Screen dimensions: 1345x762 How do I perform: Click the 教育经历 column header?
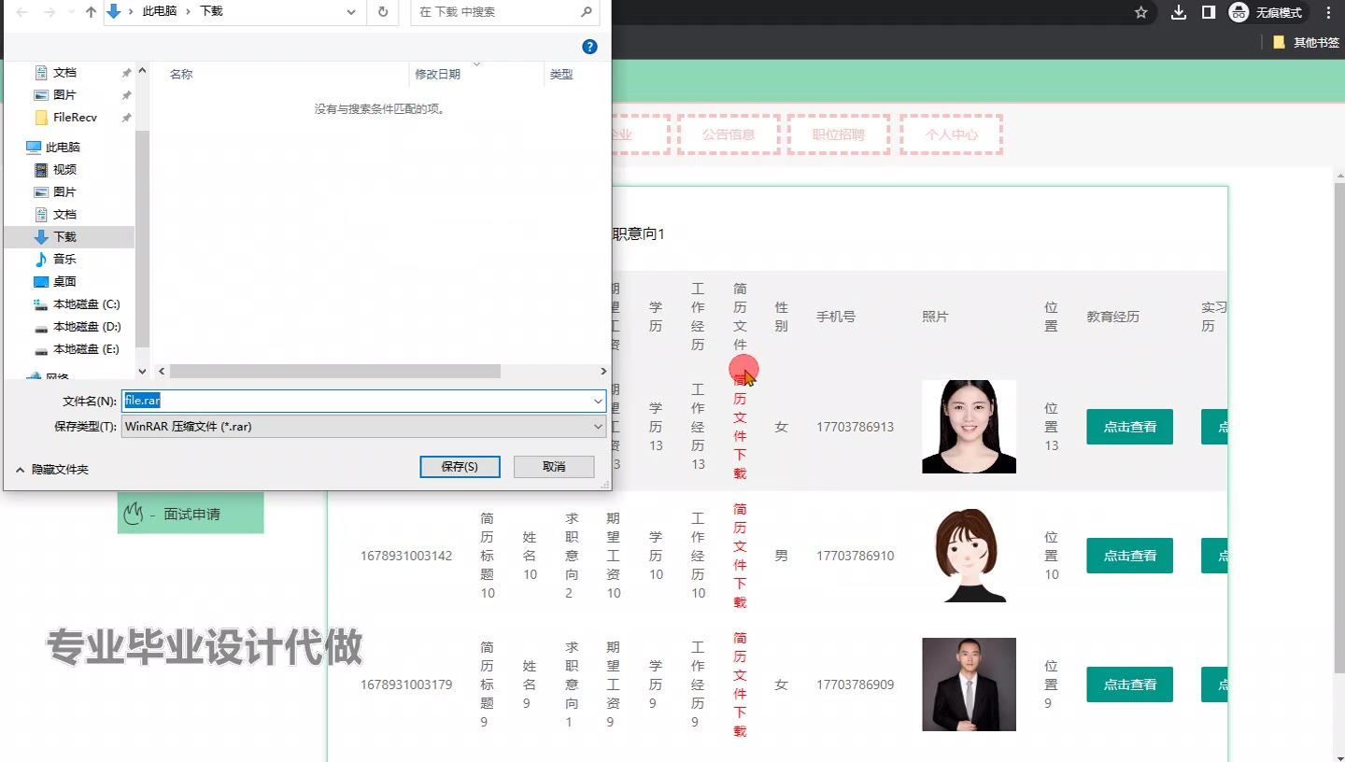[1113, 317]
